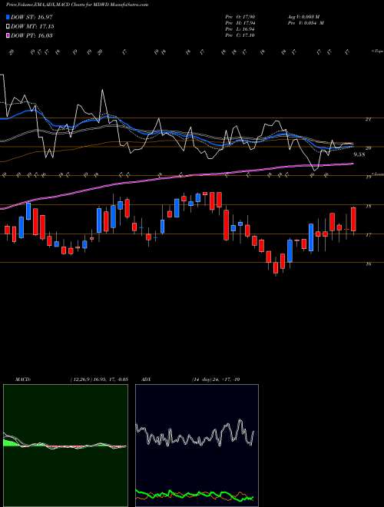Image resolution: width=384 pixels, height=507 pixels.
Task: Click the ADX panel heading
Action: click(147, 379)
